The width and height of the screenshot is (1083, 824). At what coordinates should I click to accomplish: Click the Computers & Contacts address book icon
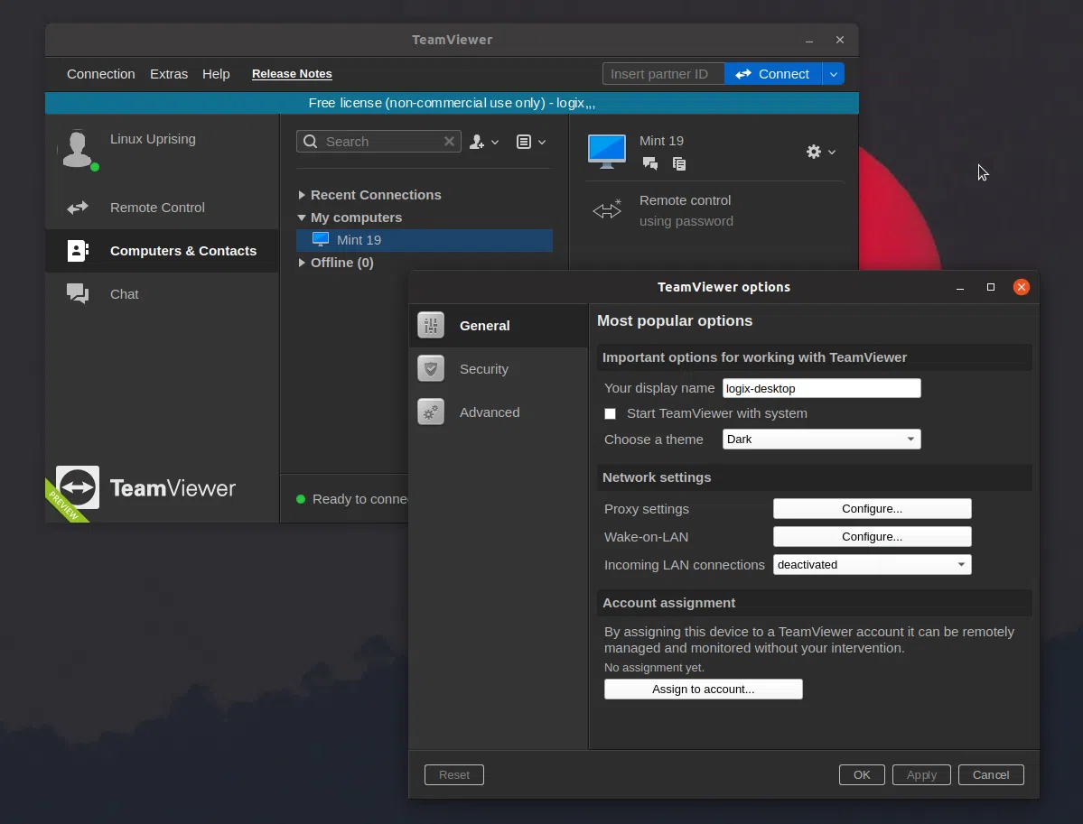point(78,251)
